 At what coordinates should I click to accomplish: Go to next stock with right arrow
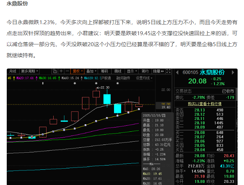click(x=233, y=72)
